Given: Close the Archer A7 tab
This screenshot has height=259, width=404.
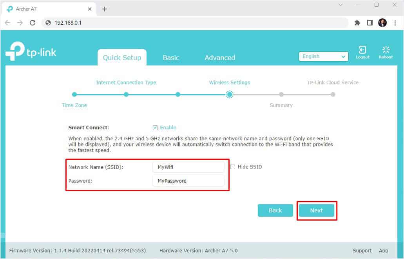Looking at the screenshot, I should coord(90,9).
